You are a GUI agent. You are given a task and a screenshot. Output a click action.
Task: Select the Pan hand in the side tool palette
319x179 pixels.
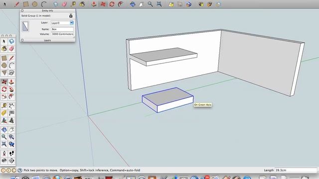coord(11,130)
